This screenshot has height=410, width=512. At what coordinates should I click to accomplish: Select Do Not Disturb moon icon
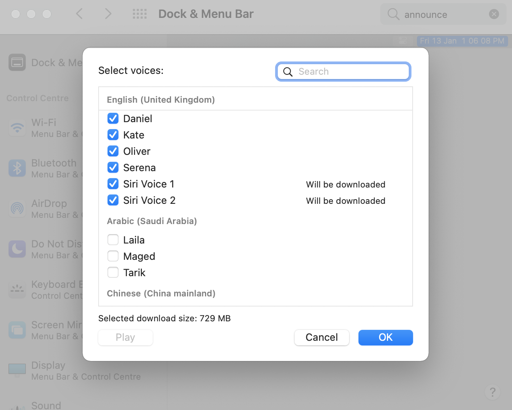click(x=17, y=249)
